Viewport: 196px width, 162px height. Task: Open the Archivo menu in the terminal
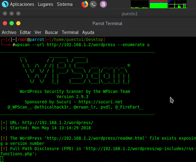[9, 32]
